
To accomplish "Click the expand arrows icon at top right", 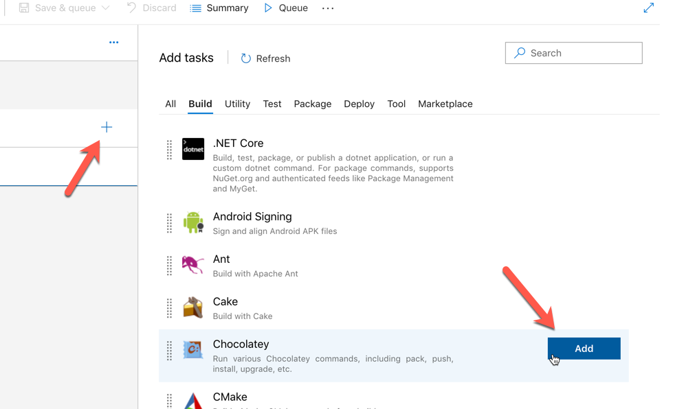I will point(648,8).
